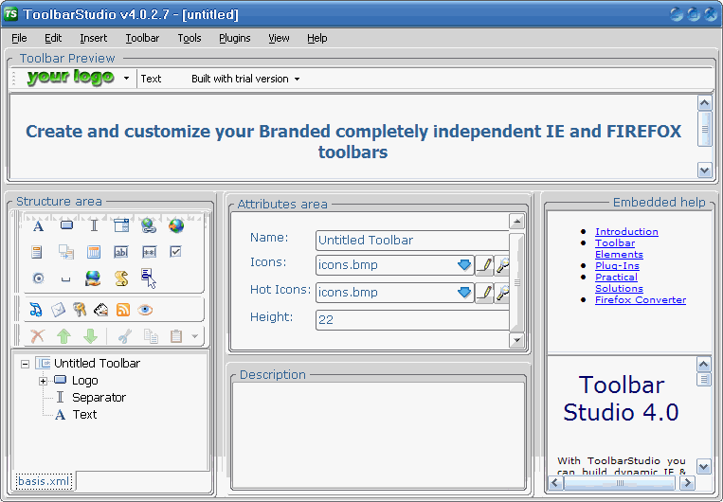Add the email envelope plugin

pos(58,310)
